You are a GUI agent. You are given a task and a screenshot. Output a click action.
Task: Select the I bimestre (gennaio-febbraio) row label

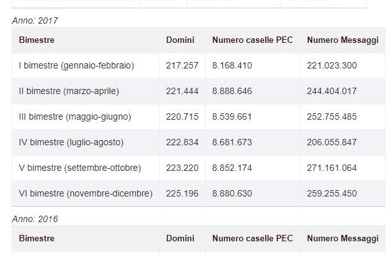[77, 66]
